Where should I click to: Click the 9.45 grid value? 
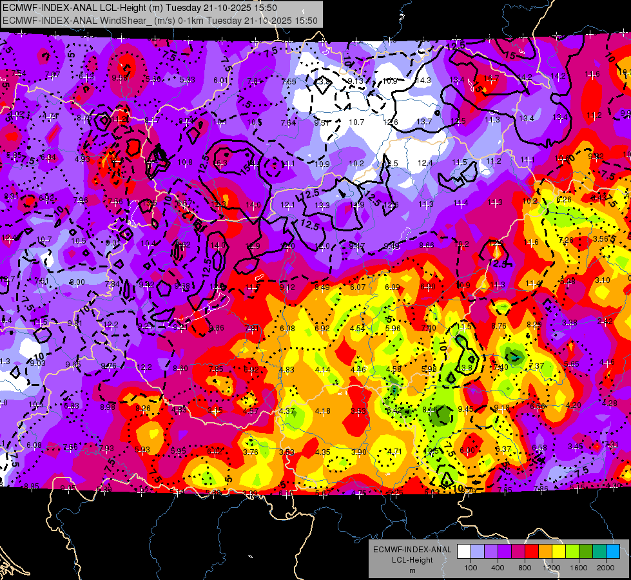coord(465,409)
